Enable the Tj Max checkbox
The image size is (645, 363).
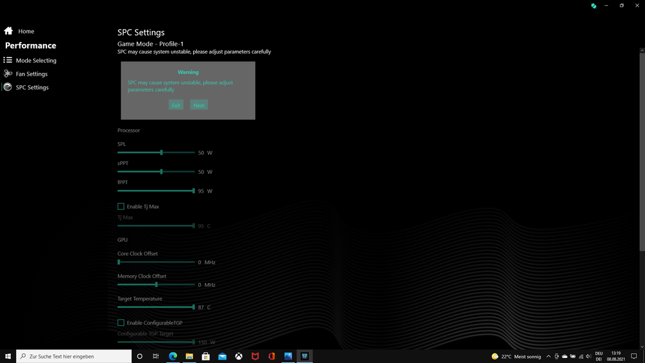point(121,206)
